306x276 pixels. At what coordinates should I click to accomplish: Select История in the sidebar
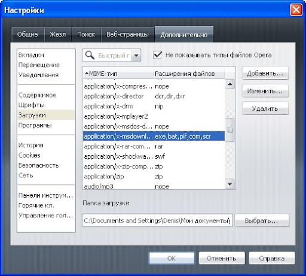[x=46, y=145]
